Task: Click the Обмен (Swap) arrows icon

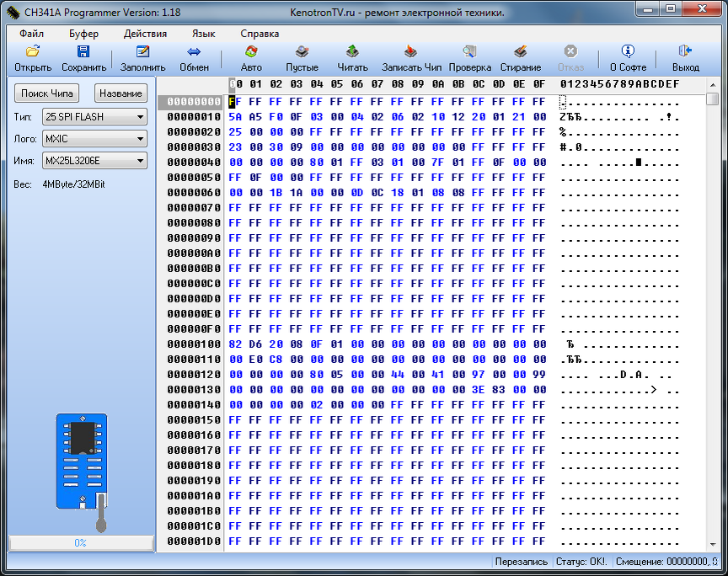Action: pos(194,51)
